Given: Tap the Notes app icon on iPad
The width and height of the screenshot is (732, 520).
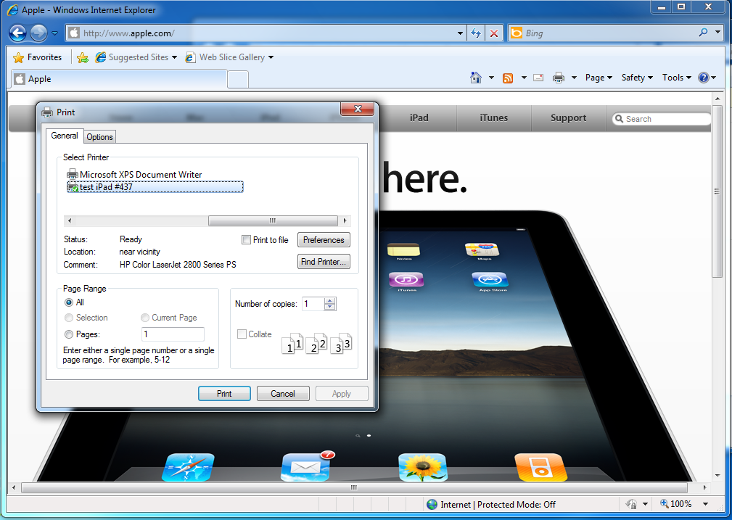Looking at the screenshot, I should click(x=404, y=250).
